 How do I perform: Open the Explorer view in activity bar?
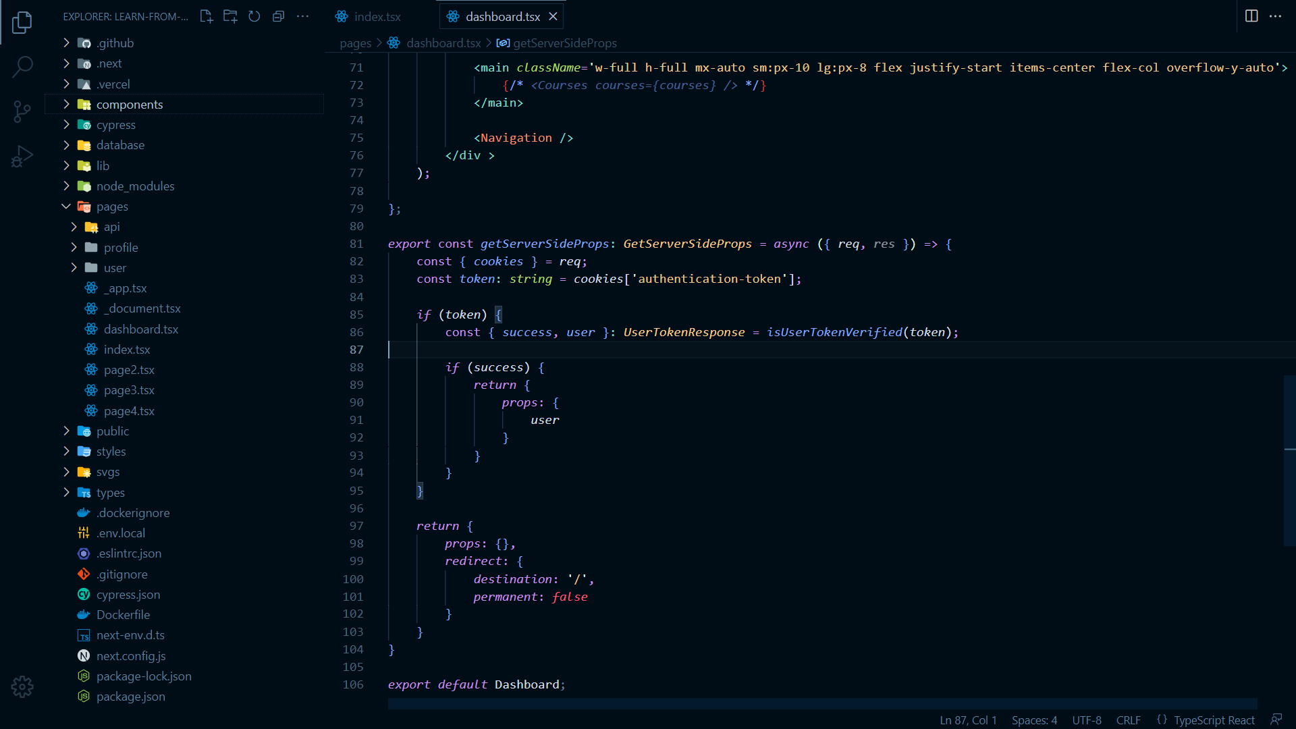[22, 22]
